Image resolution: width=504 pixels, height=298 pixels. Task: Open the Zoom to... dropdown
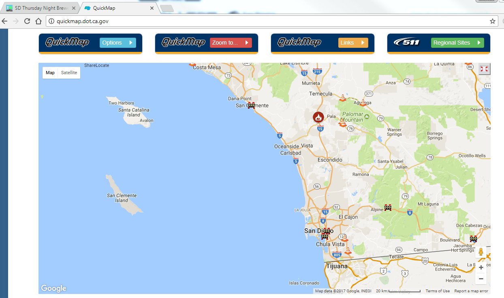(x=231, y=43)
